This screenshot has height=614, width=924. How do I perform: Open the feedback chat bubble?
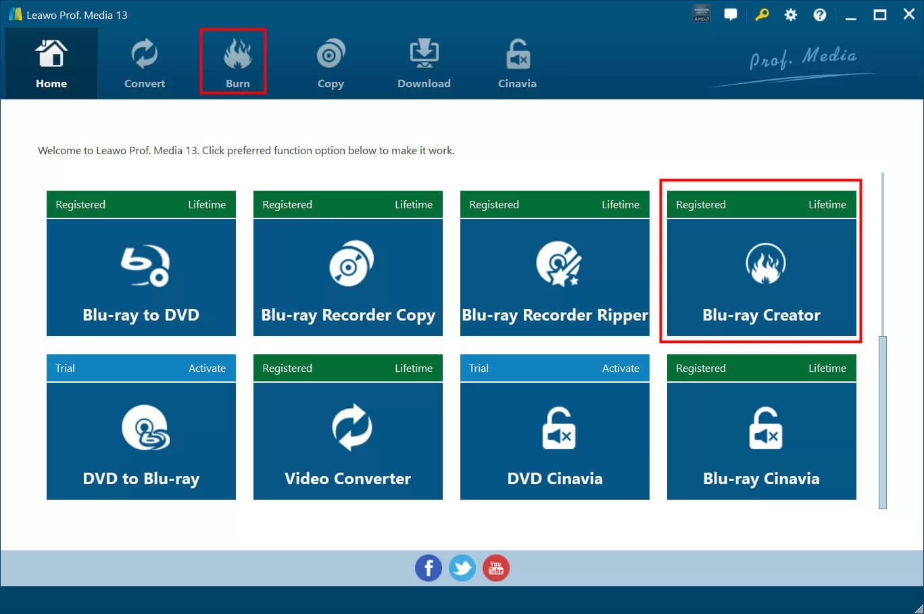(x=731, y=14)
